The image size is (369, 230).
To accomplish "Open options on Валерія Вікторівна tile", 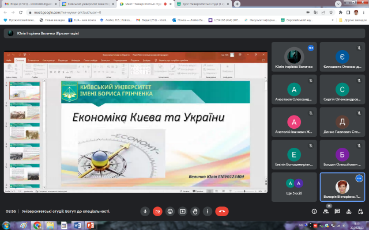I will (x=359, y=178).
